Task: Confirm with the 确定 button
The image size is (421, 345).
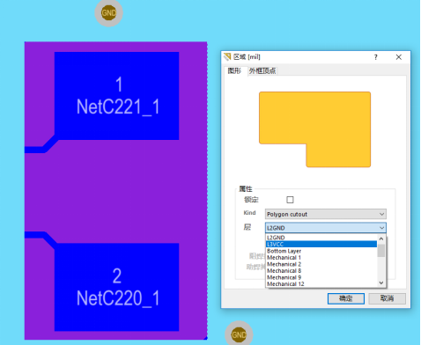Action: 346,298
